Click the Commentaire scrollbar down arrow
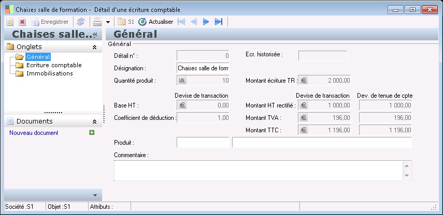This screenshot has width=443, height=215. (407, 175)
